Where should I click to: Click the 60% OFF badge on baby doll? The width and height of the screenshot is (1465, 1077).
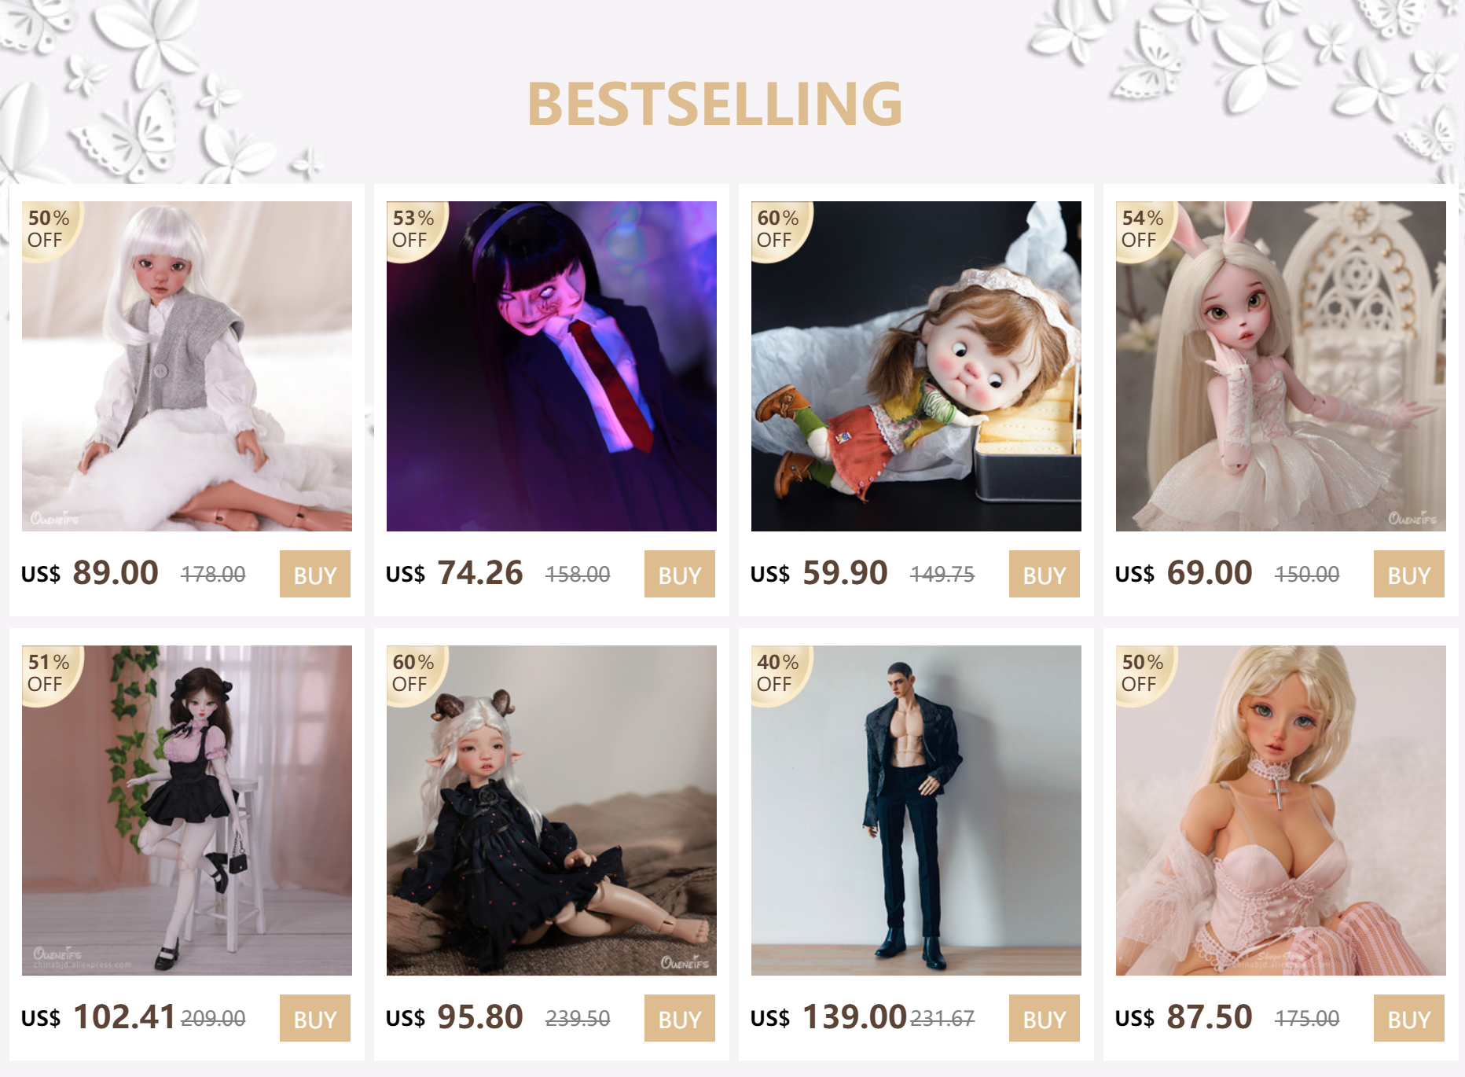[778, 229]
